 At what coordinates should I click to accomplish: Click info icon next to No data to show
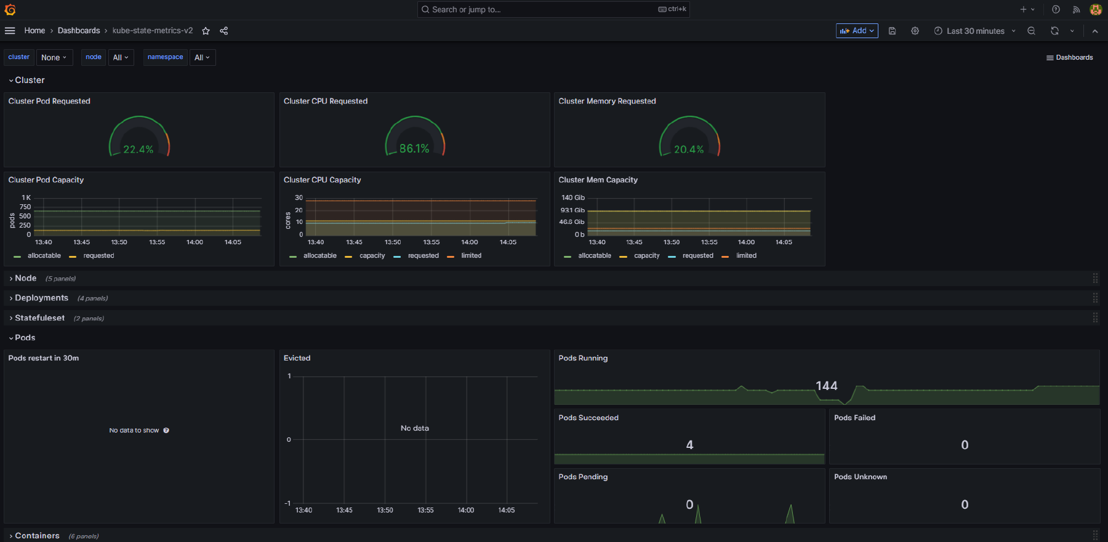click(x=166, y=431)
